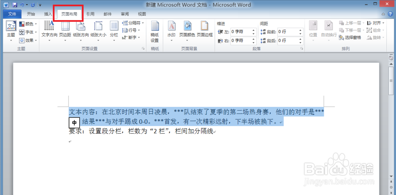Click Save icon in Quick Access Toolbar
The height and width of the screenshot is (195, 396).
click(15, 5)
